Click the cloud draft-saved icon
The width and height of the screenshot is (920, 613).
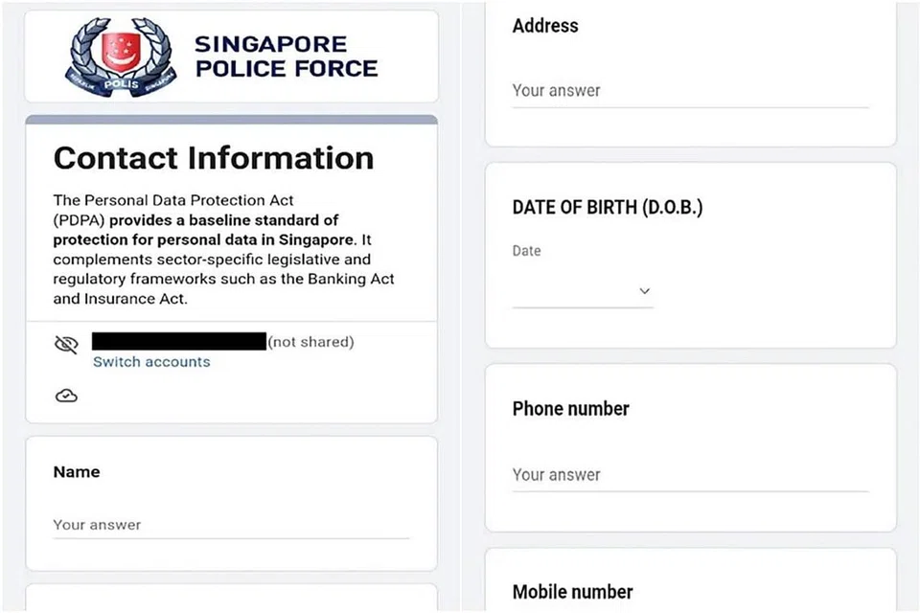click(x=66, y=395)
